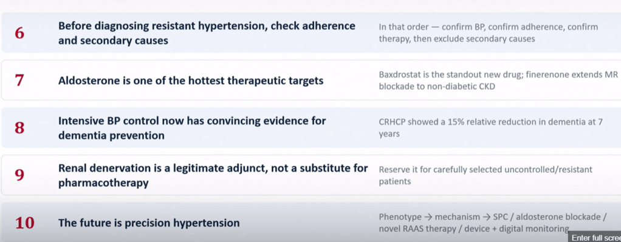This screenshot has height=242, width=621.
Task: Click the red number 9
Action: coord(20,175)
